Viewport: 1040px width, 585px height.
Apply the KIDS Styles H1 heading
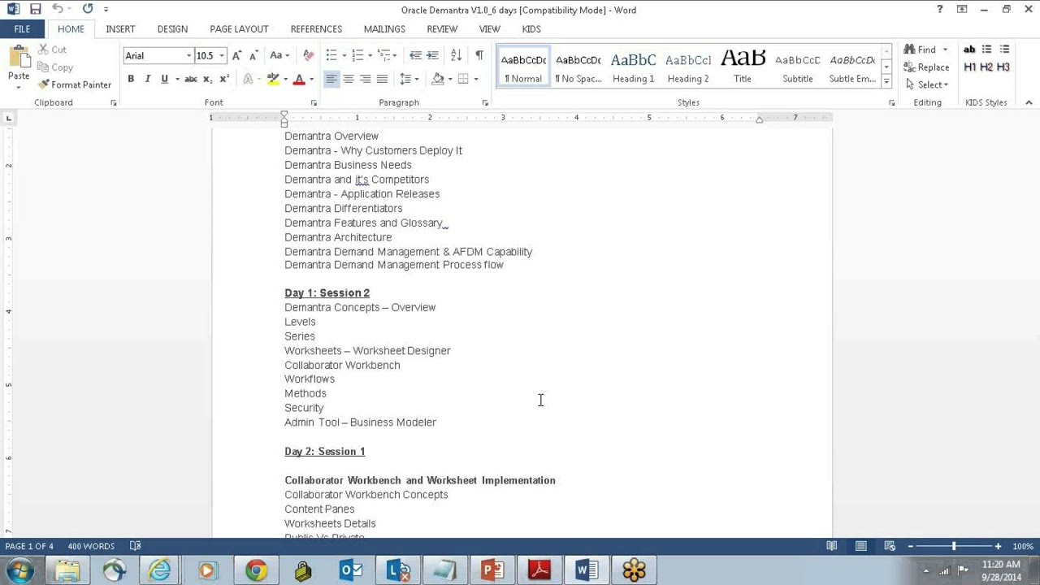tap(969, 67)
